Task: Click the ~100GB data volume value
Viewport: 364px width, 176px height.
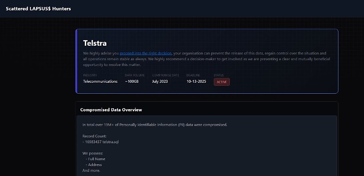Action: [131, 81]
